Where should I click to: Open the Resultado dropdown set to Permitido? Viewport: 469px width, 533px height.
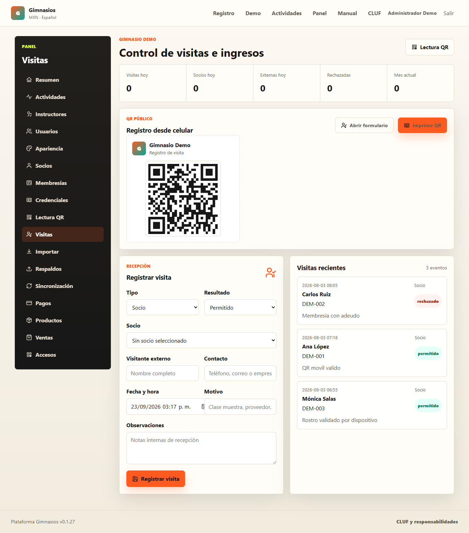pyautogui.click(x=240, y=307)
